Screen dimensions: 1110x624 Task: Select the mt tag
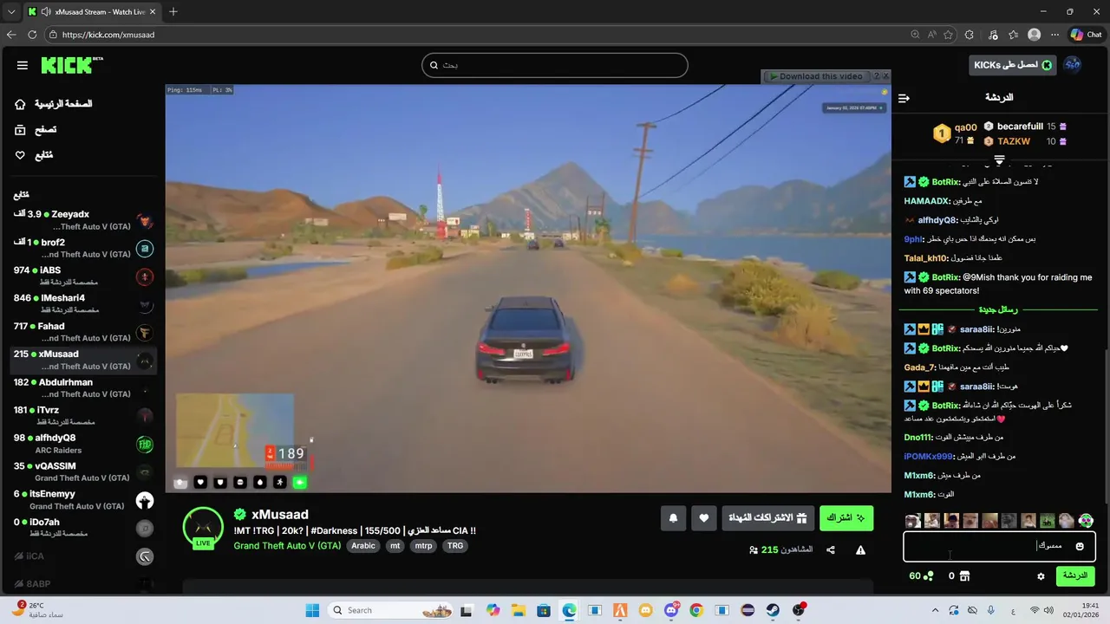pyautogui.click(x=395, y=546)
